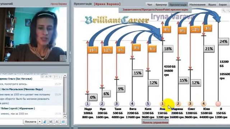The width and height of the screenshot is (230, 129).
Task: Click the chat message input field
Action: coord(11,122)
